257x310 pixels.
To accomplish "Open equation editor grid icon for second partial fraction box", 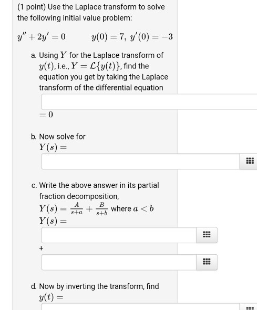I will point(207,262).
